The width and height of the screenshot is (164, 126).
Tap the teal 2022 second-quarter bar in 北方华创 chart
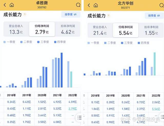[155, 64]
